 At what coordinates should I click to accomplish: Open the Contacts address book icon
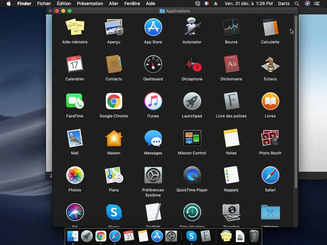tap(114, 64)
